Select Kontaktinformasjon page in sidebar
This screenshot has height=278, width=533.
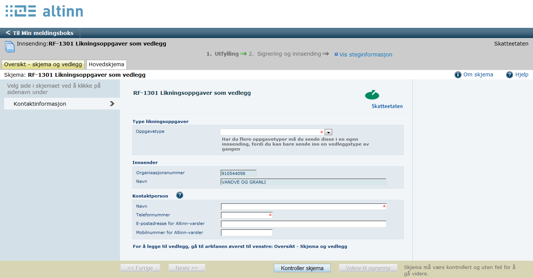(62, 104)
